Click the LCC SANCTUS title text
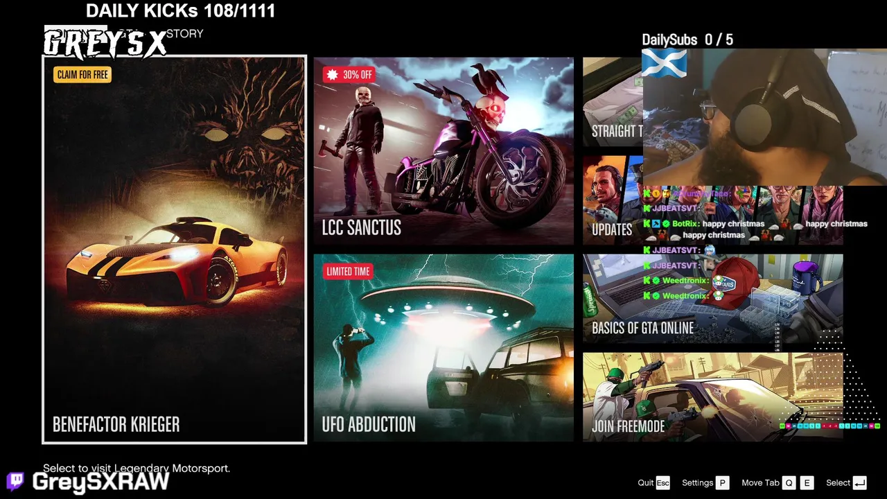887x499 pixels. click(362, 227)
